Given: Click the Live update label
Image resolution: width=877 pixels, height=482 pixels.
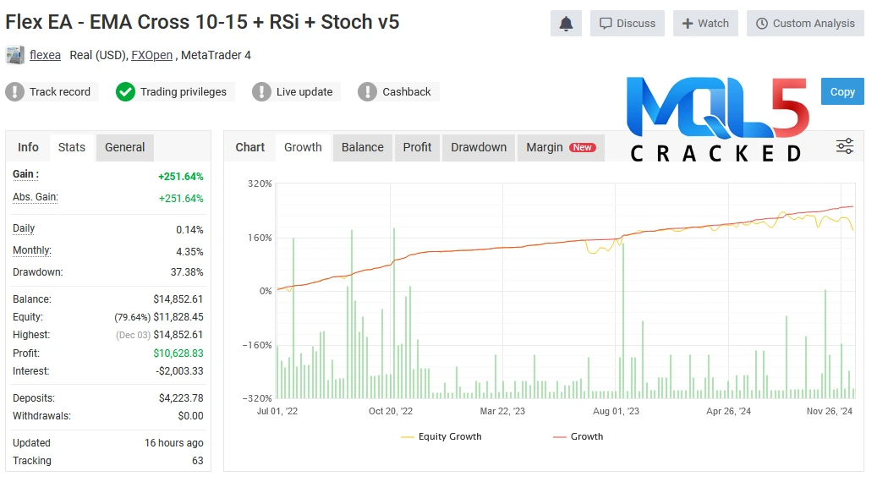Looking at the screenshot, I should [304, 91].
